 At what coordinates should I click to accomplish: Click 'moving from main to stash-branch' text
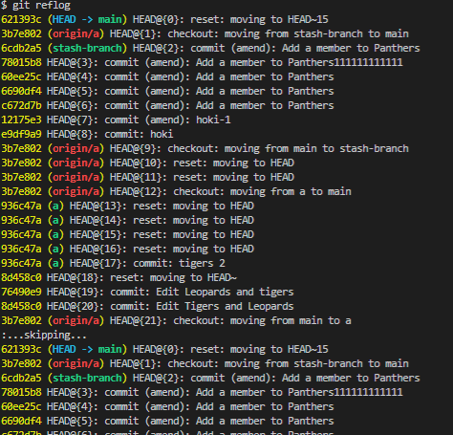(316, 148)
